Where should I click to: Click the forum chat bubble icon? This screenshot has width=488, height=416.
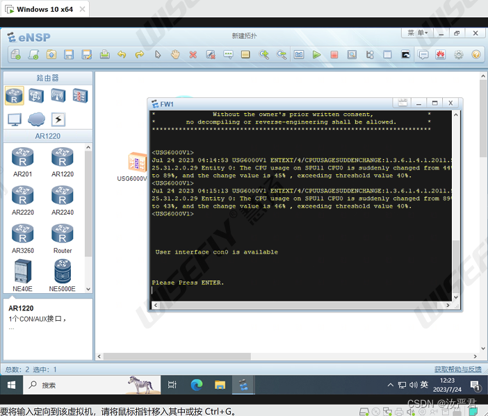[x=423, y=55]
